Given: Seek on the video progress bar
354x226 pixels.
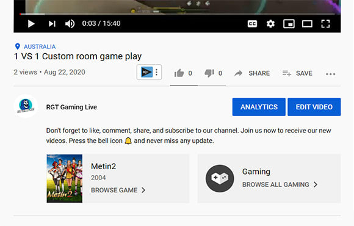Looking at the screenshot, I should click(177, 14).
